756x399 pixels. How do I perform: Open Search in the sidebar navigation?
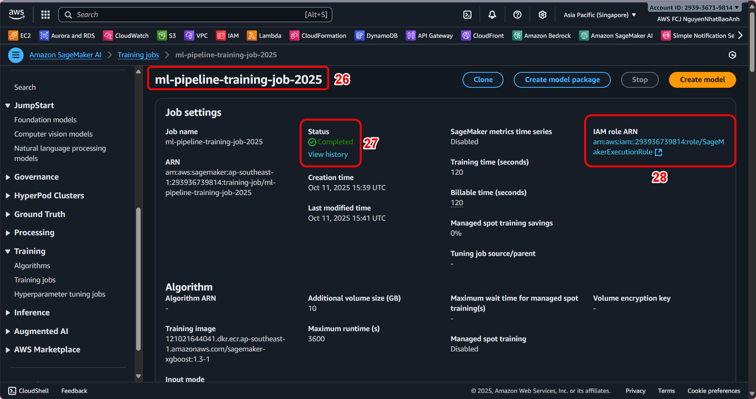[x=25, y=87]
